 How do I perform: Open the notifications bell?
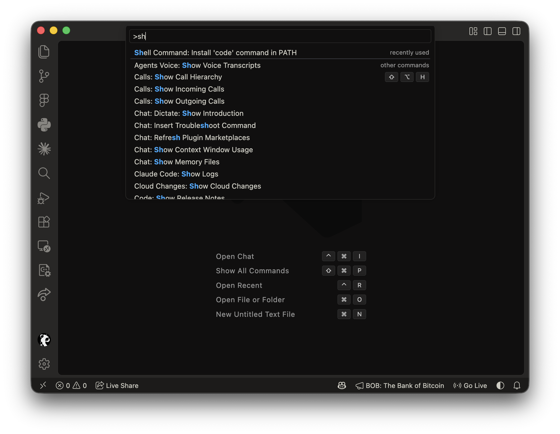click(x=517, y=385)
